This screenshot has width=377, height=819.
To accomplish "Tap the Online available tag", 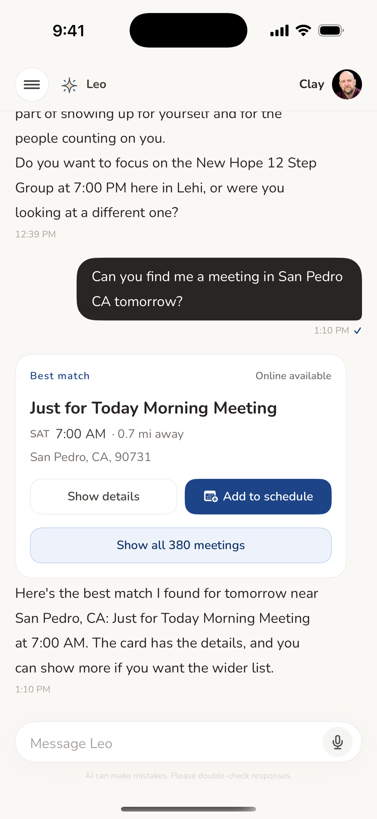I will 293,376.
